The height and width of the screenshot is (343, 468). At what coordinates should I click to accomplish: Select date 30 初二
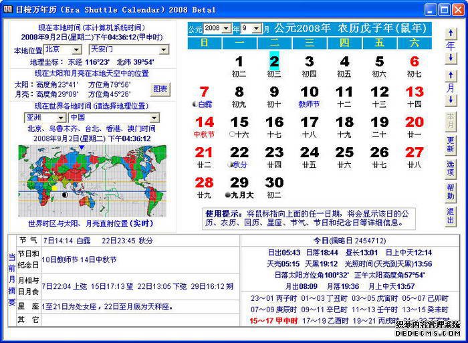coord(274,188)
